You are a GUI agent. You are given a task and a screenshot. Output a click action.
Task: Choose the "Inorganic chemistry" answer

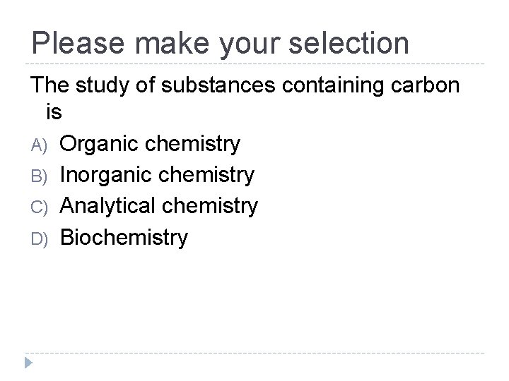point(157,175)
